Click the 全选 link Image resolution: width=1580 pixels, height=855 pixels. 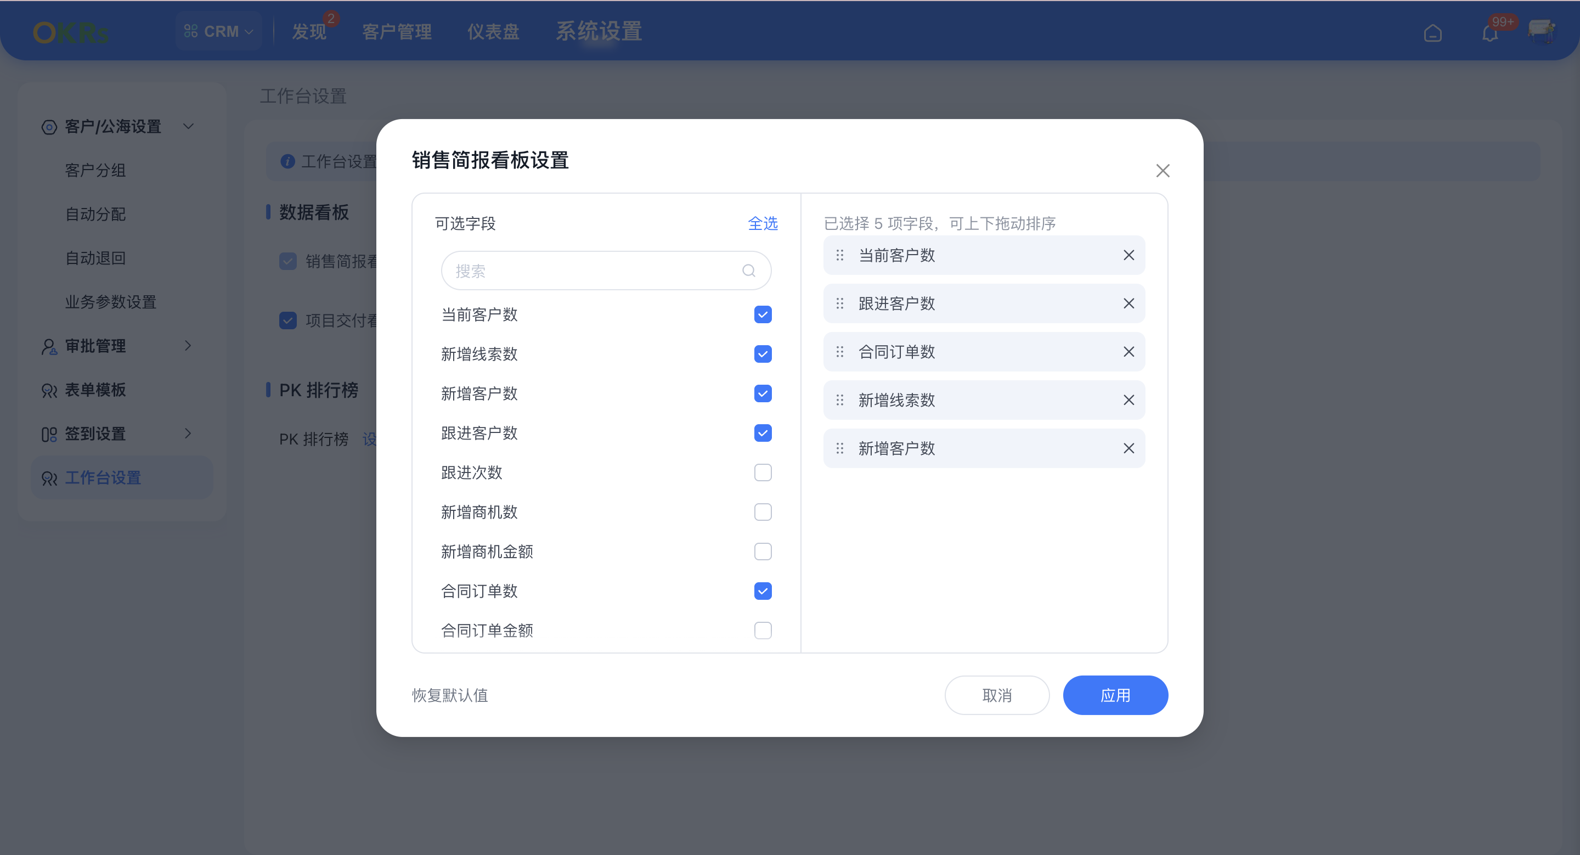[763, 224]
